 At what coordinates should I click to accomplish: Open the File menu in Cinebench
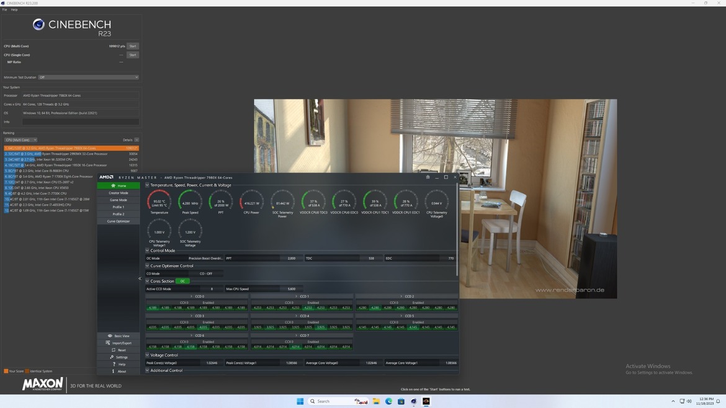coord(4,10)
